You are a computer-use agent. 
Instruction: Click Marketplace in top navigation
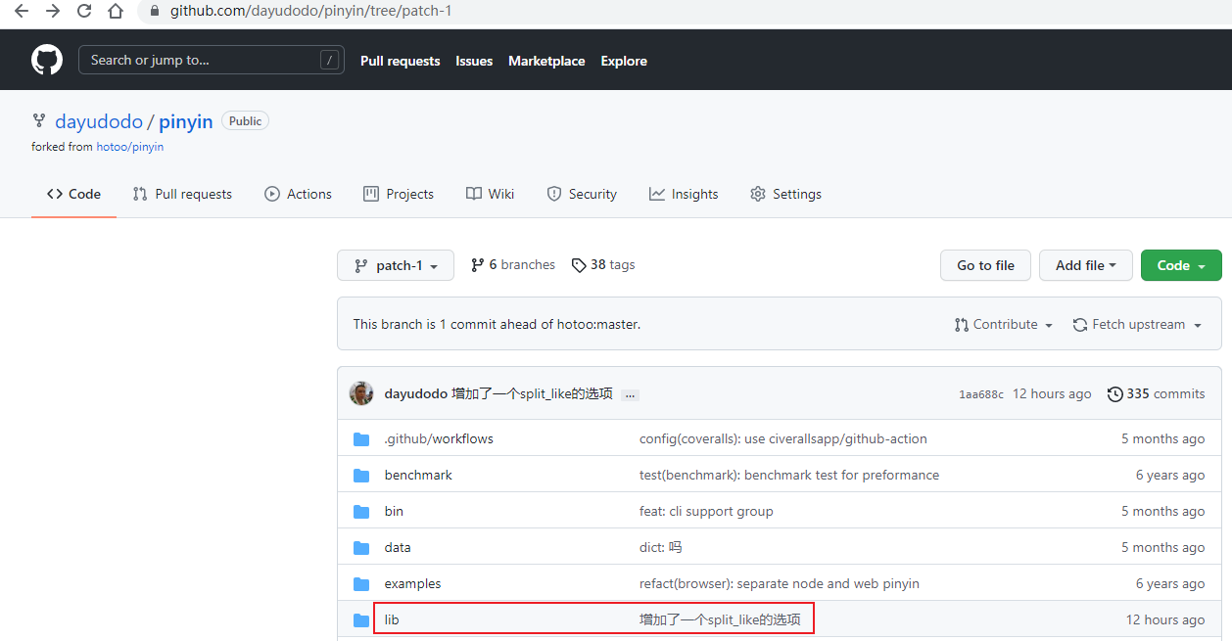tap(546, 61)
